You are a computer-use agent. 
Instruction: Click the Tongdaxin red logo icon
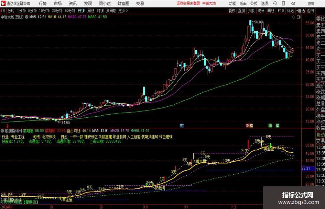(3, 3)
